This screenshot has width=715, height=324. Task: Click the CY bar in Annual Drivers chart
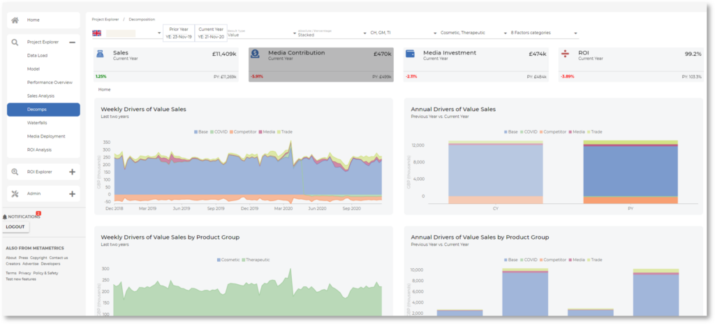(496, 172)
